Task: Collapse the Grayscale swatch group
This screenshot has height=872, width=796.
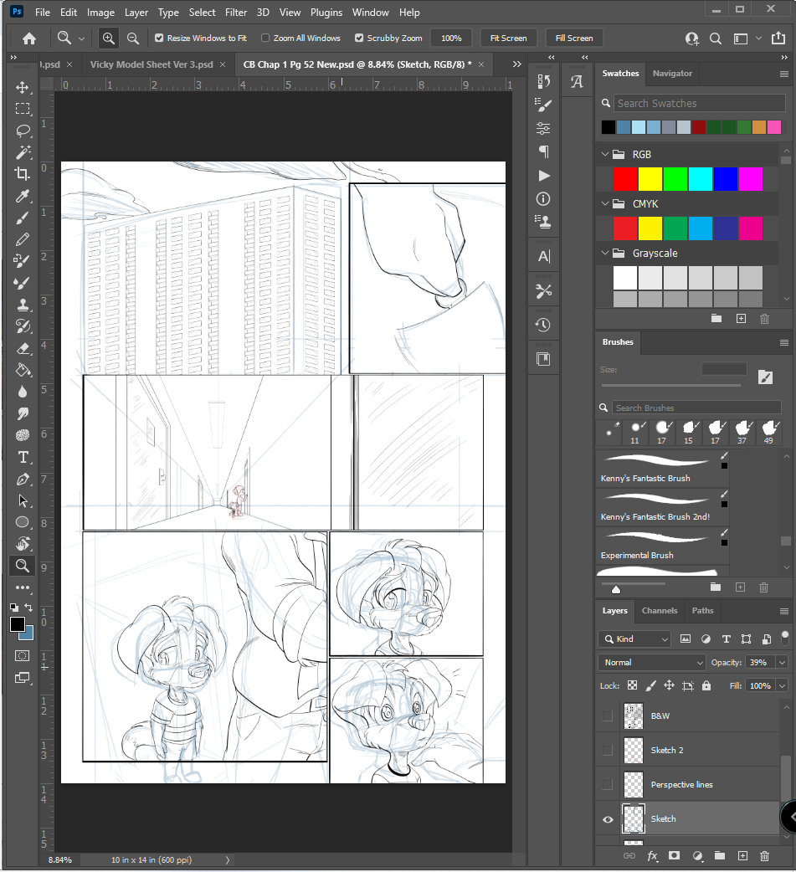Action: pyautogui.click(x=605, y=253)
